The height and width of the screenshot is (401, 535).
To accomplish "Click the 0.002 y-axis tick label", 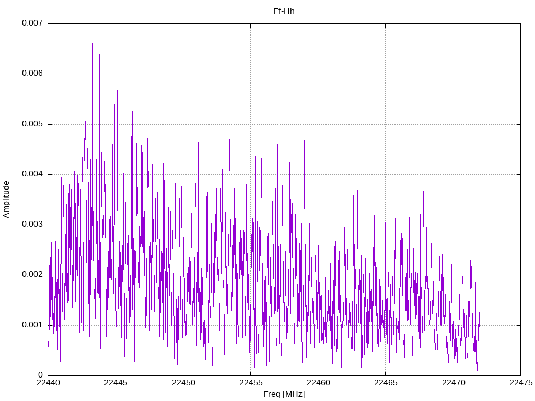I will tap(32, 275).
